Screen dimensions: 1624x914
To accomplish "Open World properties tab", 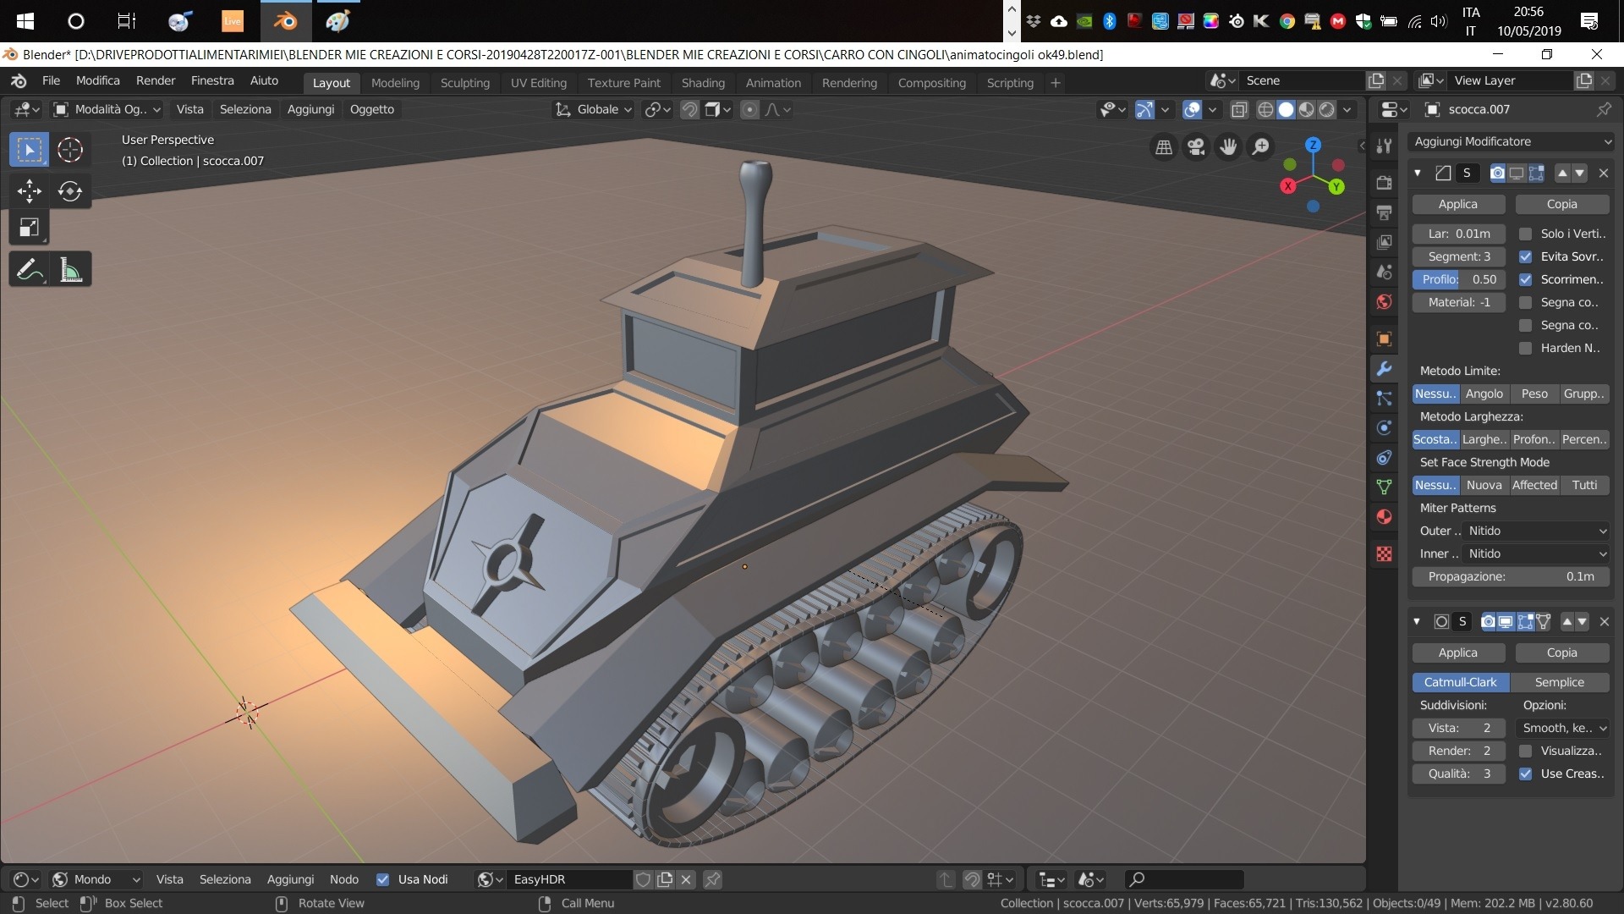I will [x=1384, y=302].
